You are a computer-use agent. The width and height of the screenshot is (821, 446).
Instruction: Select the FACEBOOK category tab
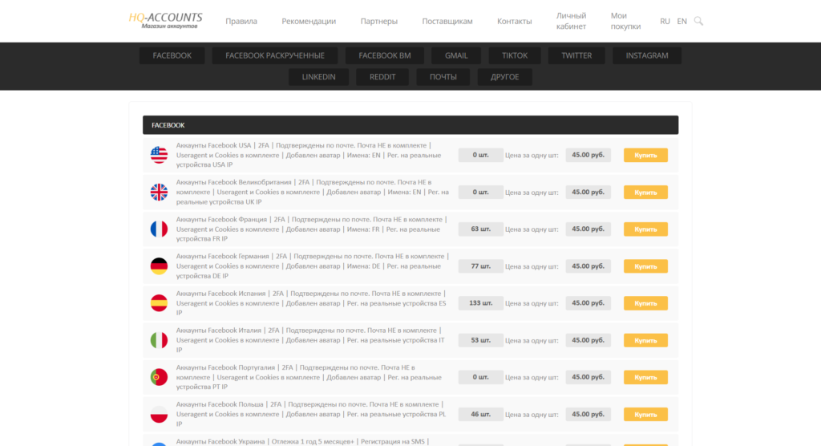coord(172,55)
